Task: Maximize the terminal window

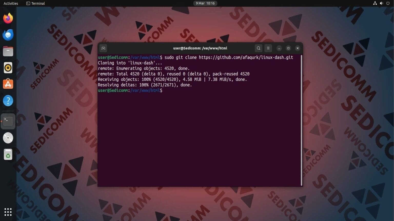Action: point(288,48)
